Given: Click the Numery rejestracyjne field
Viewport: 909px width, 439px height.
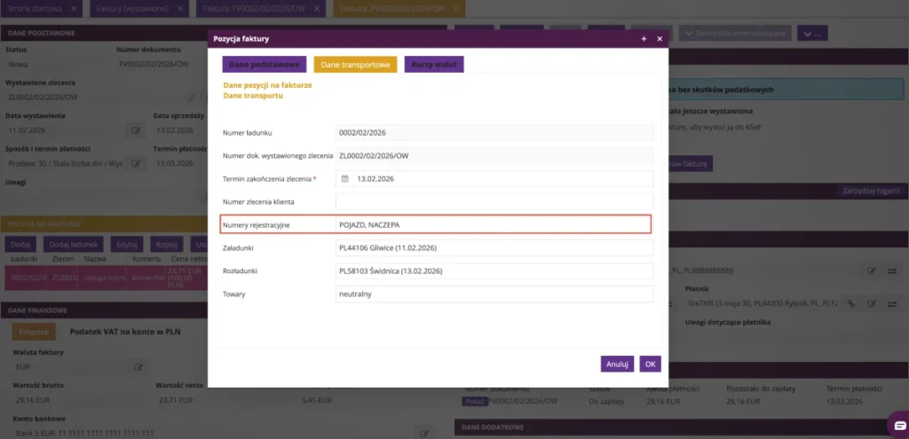Looking at the screenshot, I should (494, 224).
